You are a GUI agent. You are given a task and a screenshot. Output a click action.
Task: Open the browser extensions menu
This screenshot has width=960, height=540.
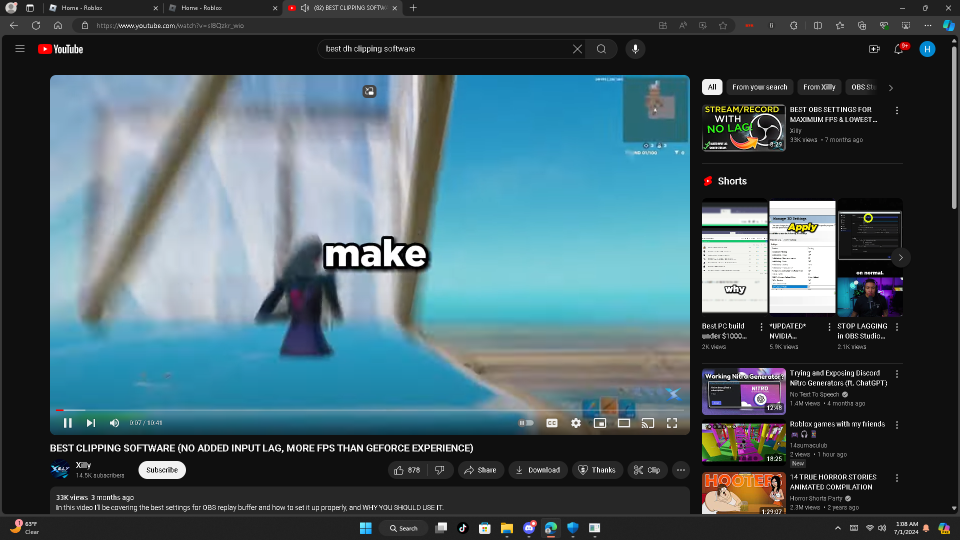click(793, 25)
